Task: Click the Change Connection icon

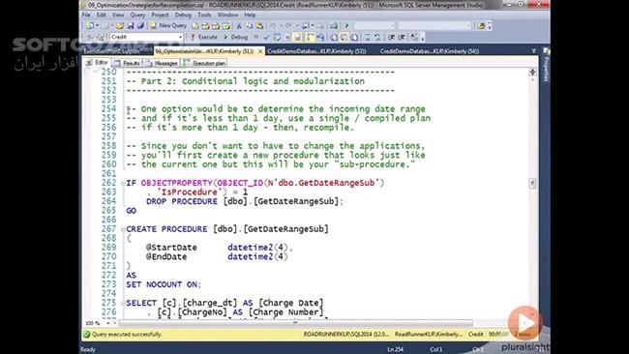Action: [x=101, y=37]
